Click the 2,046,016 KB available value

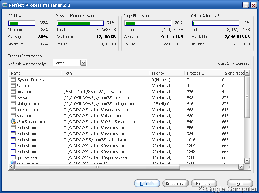[x=237, y=37]
